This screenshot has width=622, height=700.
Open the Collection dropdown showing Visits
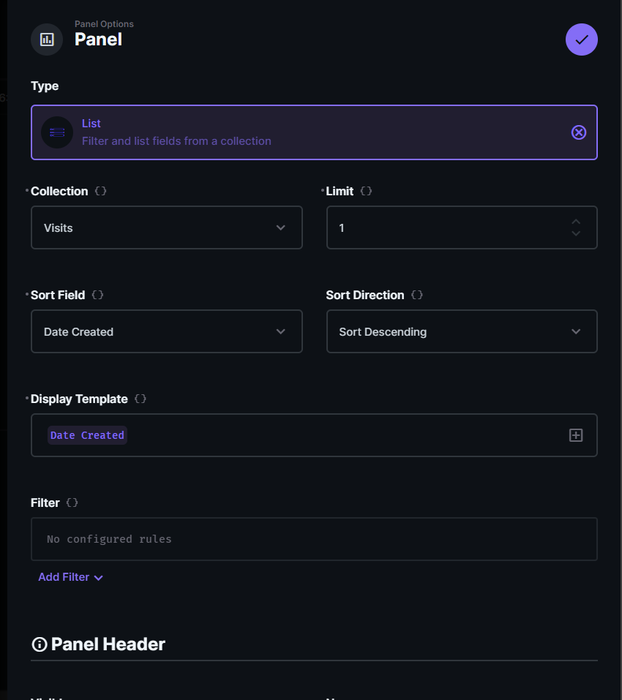coord(167,227)
